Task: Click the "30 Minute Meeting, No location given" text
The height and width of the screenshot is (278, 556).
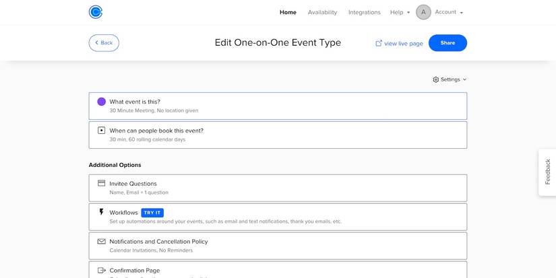Action: pyautogui.click(x=154, y=110)
